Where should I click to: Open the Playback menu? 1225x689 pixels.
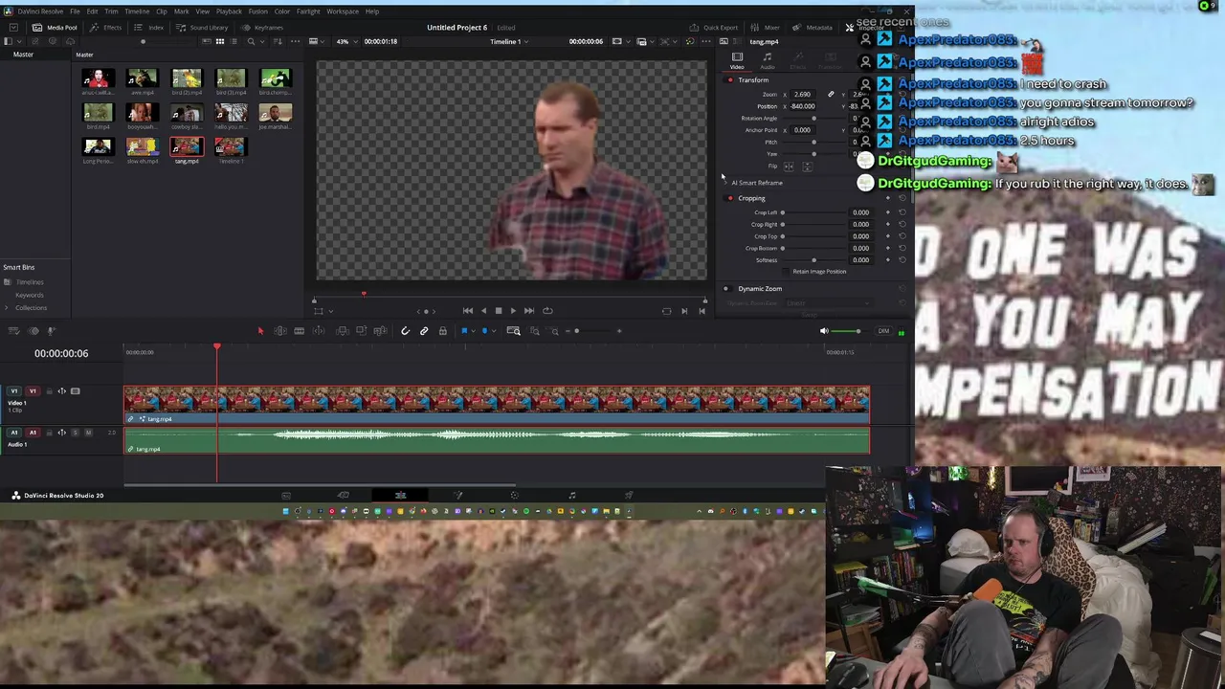[x=229, y=11]
